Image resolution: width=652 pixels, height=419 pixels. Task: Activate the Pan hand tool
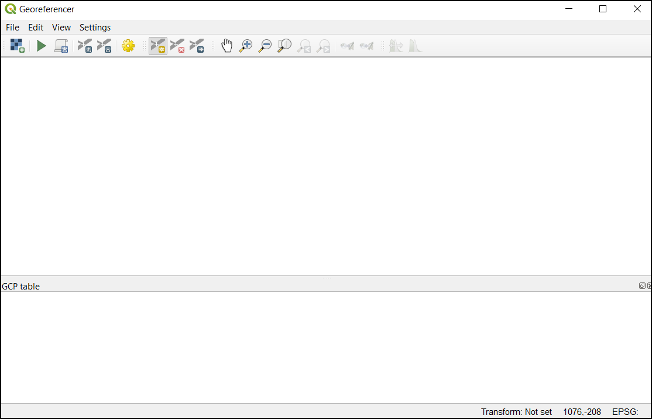click(x=227, y=46)
